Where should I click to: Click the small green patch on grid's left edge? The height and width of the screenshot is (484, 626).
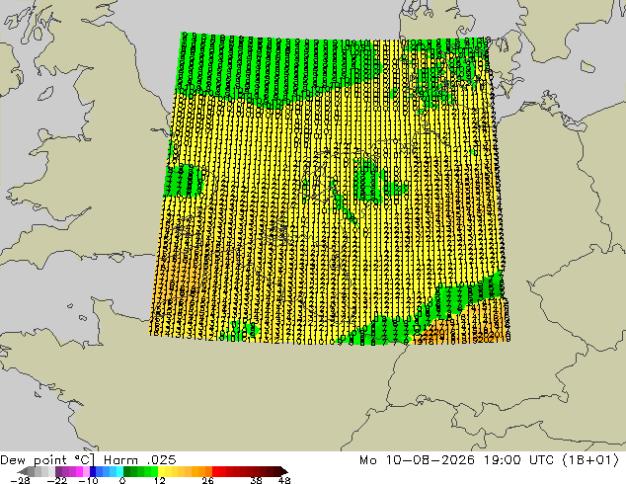click(184, 181)
